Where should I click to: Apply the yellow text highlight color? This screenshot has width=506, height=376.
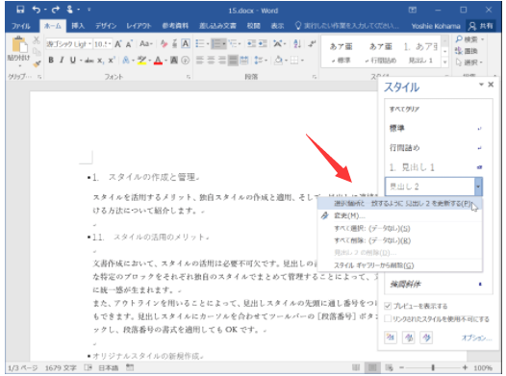(x=141, y=61)
